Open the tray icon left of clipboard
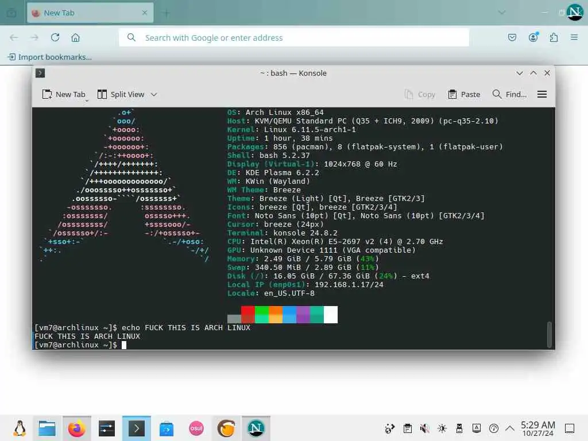The width and height of the screenshot is (588, 441). tap(390, 428)
